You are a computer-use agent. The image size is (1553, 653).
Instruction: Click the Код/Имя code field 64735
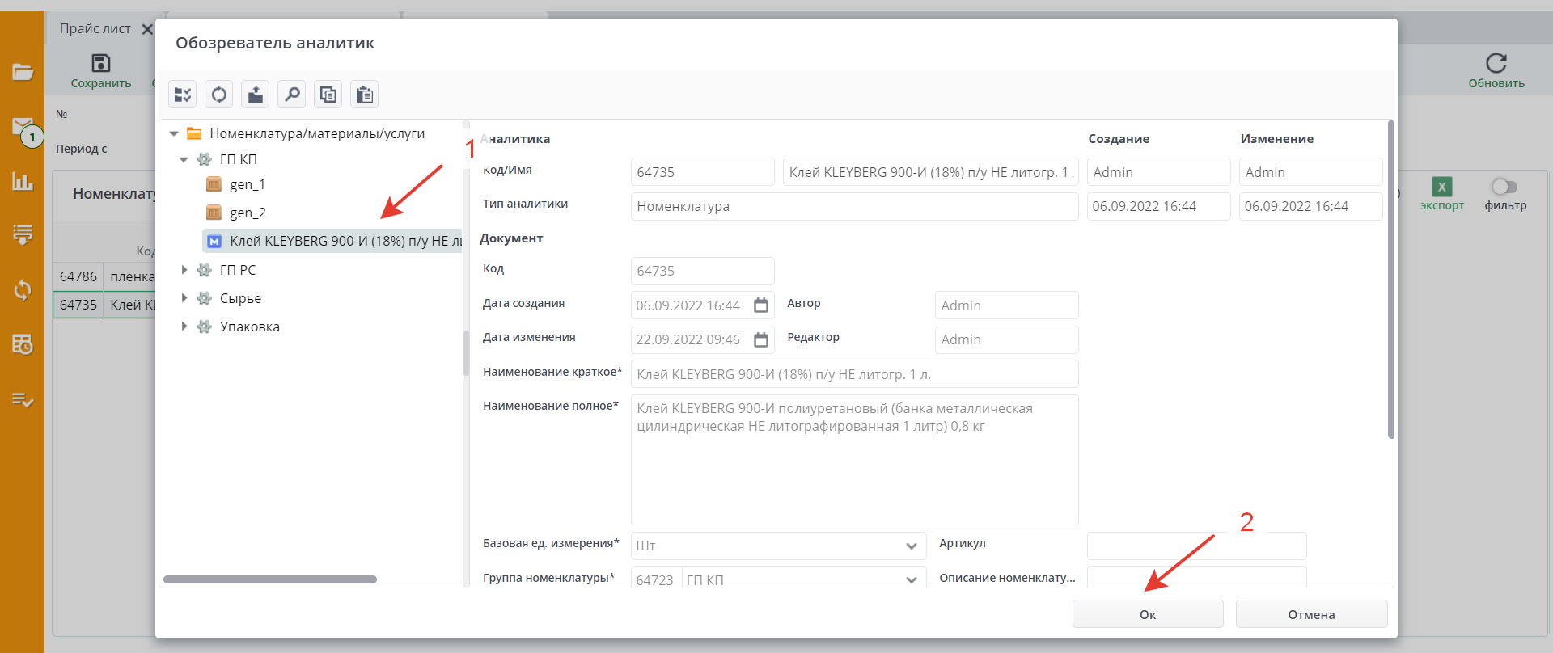[702, 172]
